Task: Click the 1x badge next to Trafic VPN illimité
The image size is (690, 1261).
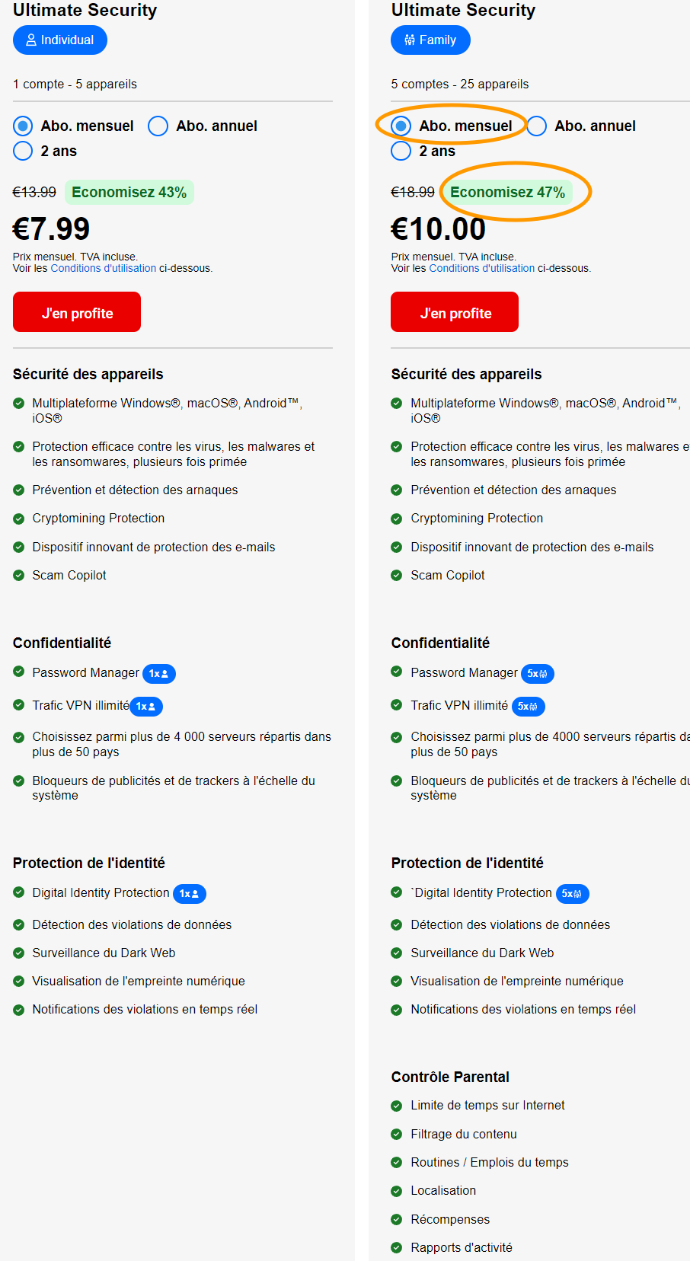Action: click(x=145, y=706)
